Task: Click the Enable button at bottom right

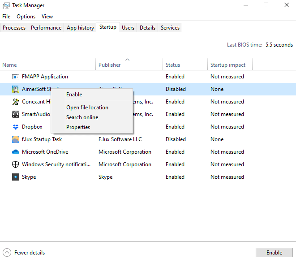Action: [274, 252]
